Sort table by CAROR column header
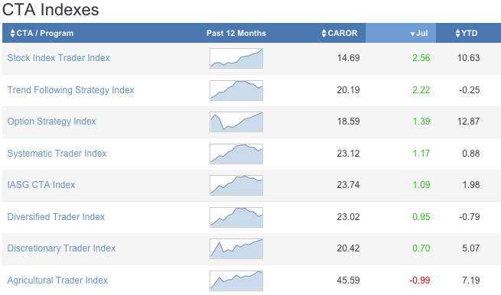Screen dimensions: 501x295 click(x=340, y=33)
